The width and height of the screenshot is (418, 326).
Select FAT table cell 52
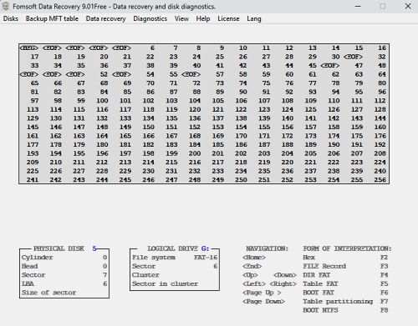[104, 74]
